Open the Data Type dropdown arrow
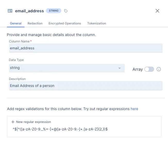This screenshot has height=143, width=168. (x=120, y=68)
